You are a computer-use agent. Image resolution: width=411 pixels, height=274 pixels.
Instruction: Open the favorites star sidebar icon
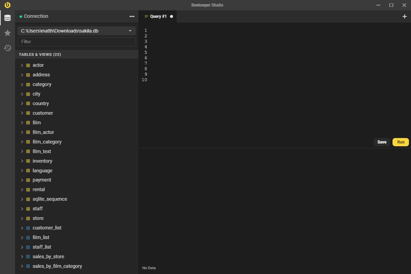[8, 33]
